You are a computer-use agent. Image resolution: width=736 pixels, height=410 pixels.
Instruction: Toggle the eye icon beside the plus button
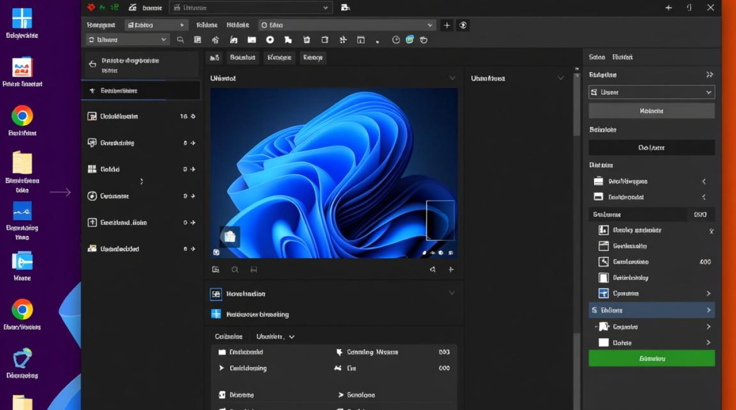pos(463,25)
